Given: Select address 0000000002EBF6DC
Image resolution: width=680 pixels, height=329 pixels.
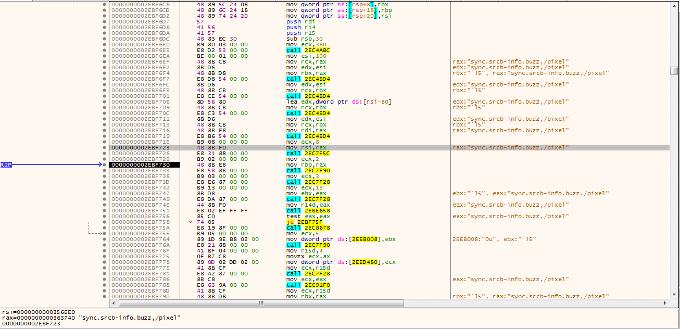Looking at the screenshot, I should coord(140,39).
